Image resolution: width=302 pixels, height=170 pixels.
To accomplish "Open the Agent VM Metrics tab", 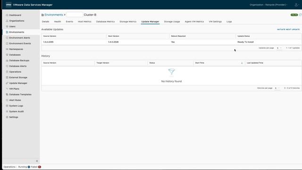I will click(194, 22).
